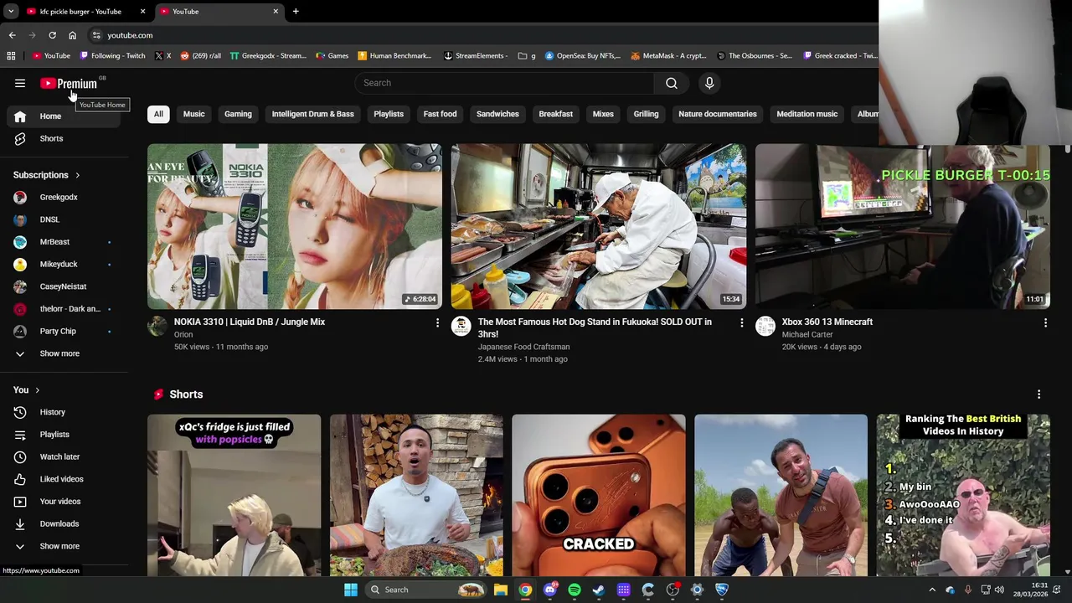The width and height of the screenshot is (1072, 603).
Task: Click the Windows Start button
Action: pyautogui.click(x=351, y=590)
